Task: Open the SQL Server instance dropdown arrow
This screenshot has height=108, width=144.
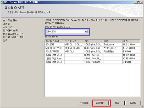Action: tap(86, 32)
